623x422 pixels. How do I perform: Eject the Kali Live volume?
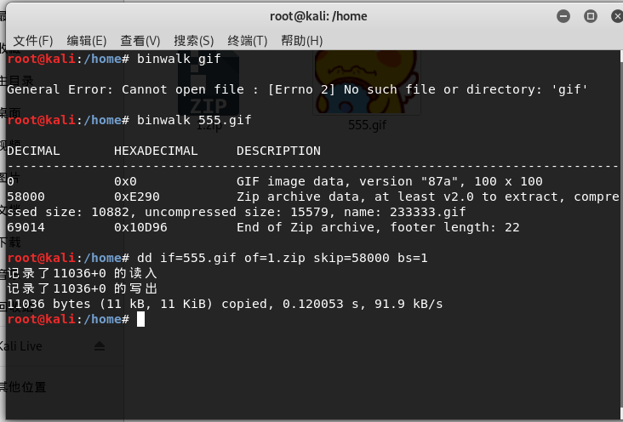pos(100,347)
